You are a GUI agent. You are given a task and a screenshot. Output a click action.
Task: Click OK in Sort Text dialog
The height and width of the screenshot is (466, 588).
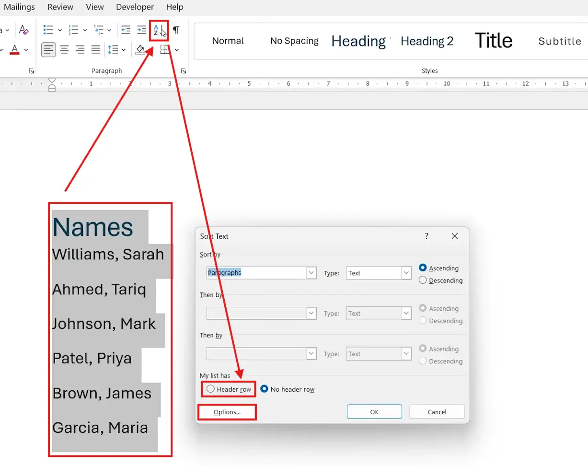click(x=374, y=412)
